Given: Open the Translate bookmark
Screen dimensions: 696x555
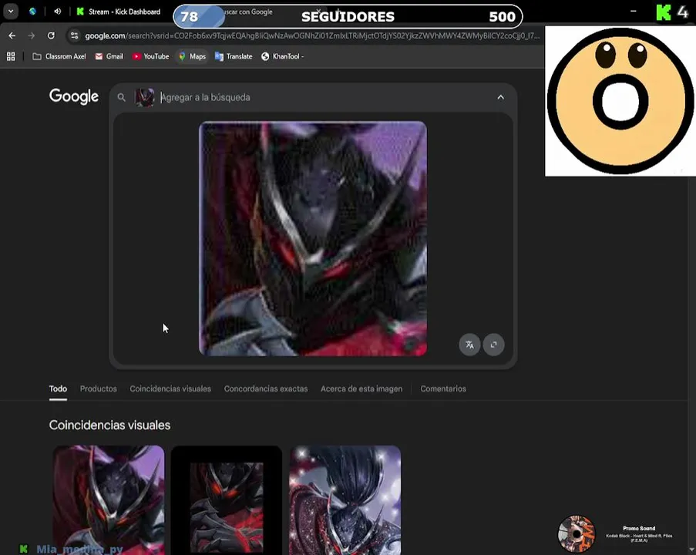Looking at the screenshot, I should click(234, 56).
